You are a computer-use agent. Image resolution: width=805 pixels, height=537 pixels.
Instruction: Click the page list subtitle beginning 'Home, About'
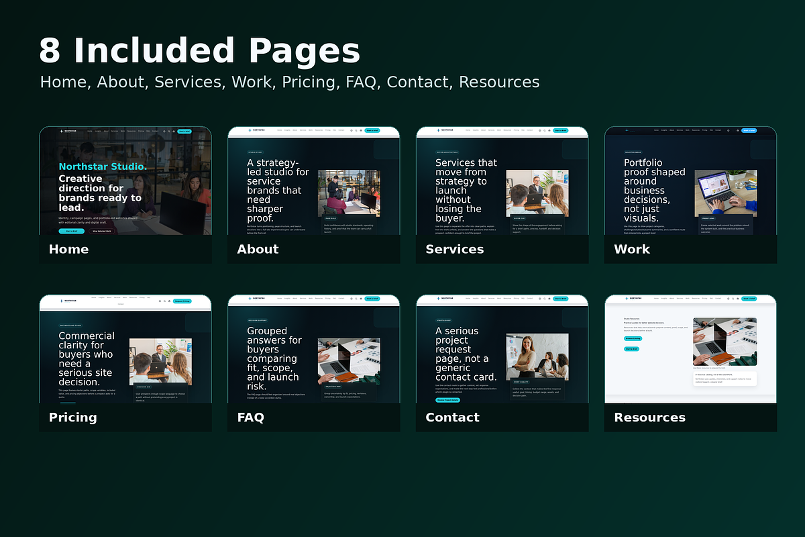[290, 83]
